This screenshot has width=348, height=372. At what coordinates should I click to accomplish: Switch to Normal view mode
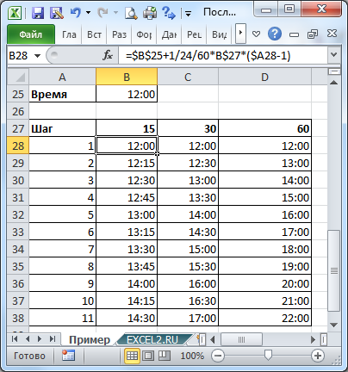click(132, 356)
